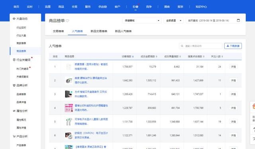This screenshot has width=255, height=149.
Task: Open 竞争 in top navigation
Action: click(149, 7)
